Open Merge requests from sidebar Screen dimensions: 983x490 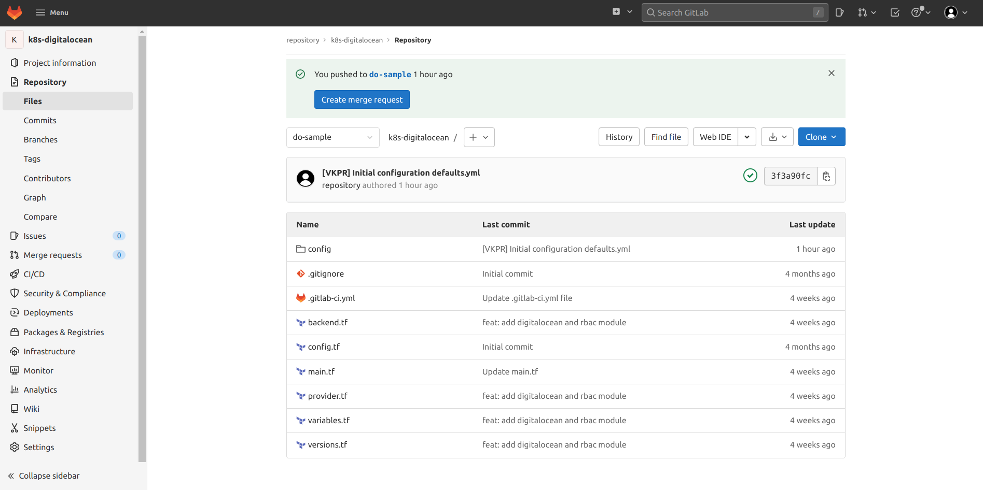68,255
